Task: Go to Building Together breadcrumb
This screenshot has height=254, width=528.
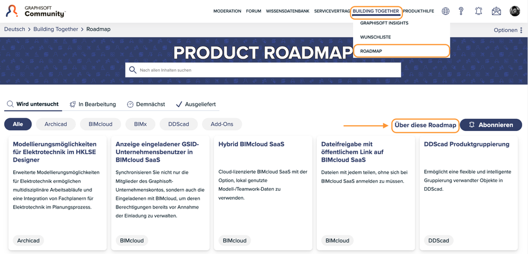Action: (55, 29)
